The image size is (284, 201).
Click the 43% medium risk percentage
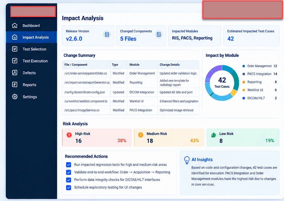[x=195, y=141]
